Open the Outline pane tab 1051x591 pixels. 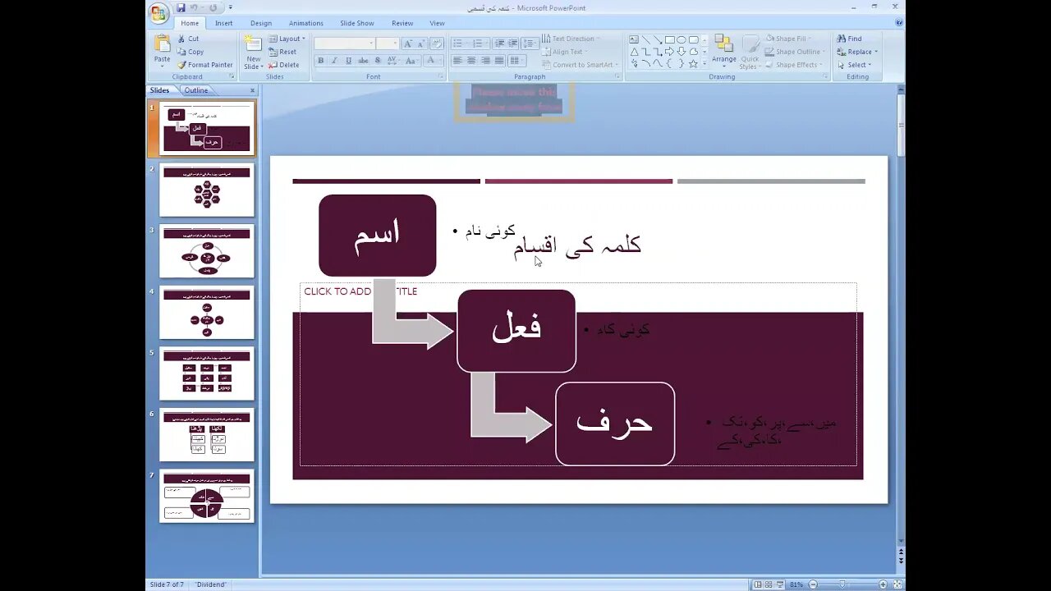pos(195,90)
